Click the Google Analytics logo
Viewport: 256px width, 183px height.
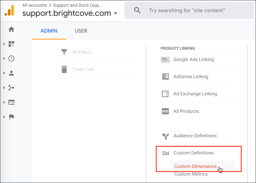tap(9, 11)
